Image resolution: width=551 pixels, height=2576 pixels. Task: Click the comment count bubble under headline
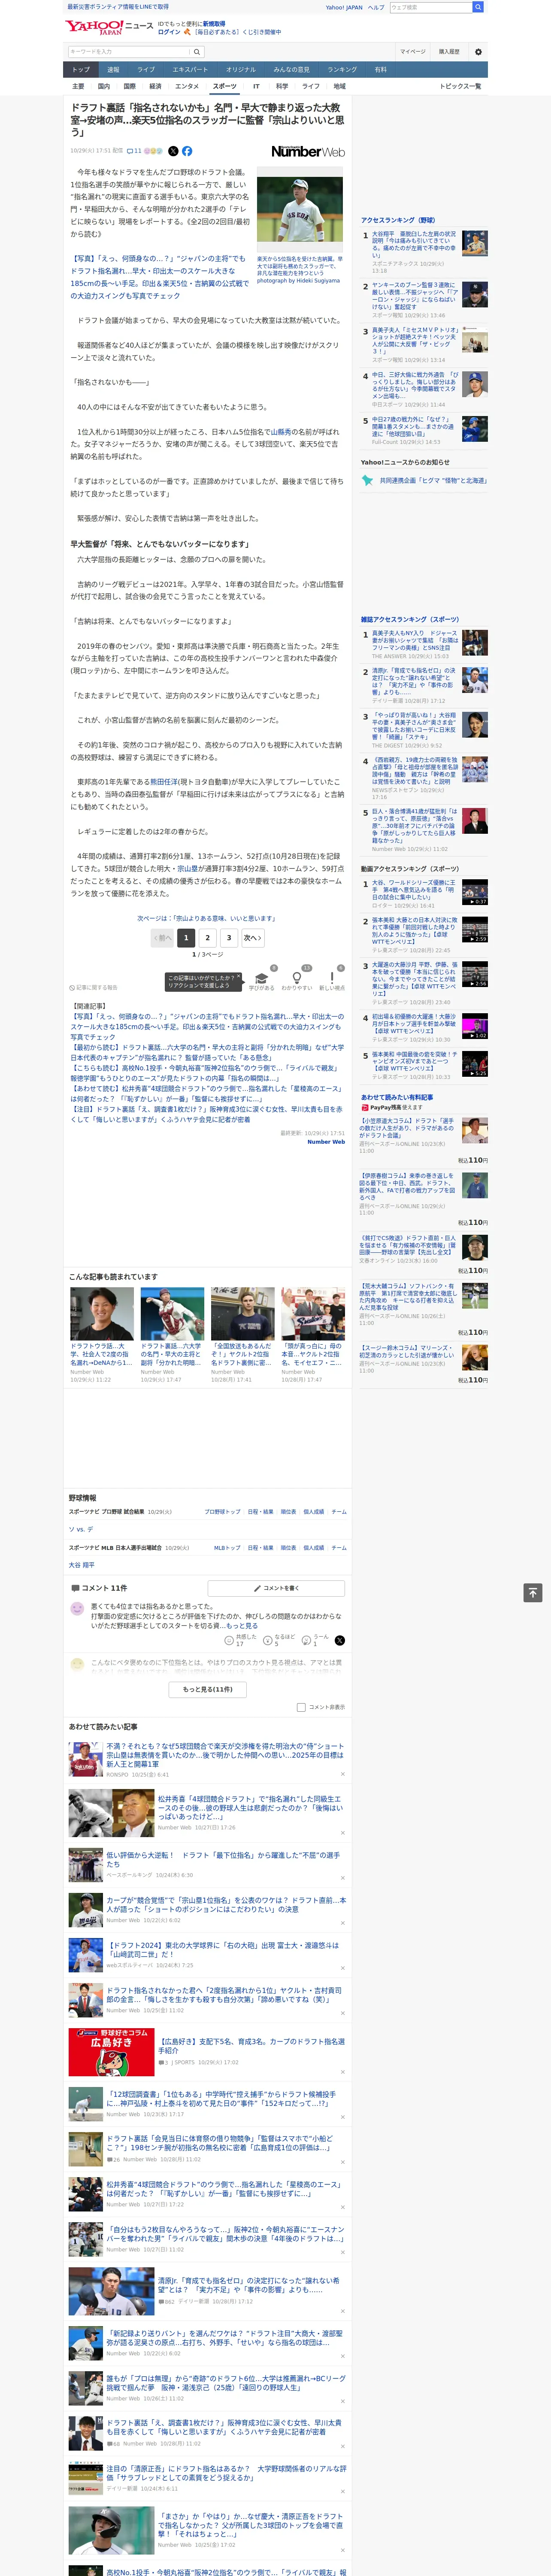click(134, 151)
